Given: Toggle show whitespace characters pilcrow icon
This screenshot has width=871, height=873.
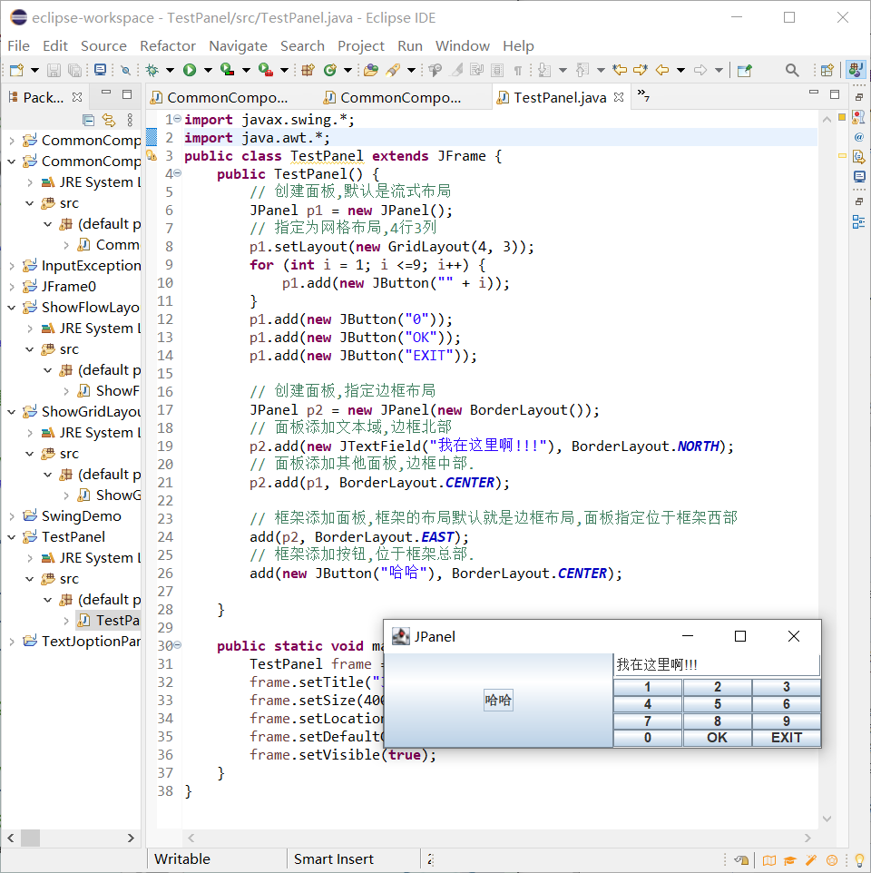Looking at the screenshot, I should coord(518,70).
